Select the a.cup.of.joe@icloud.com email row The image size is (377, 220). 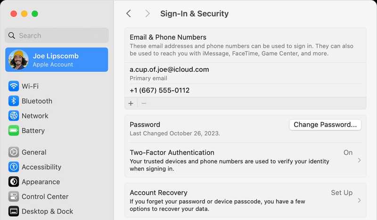pyautogui.click(x=246, y=73)
